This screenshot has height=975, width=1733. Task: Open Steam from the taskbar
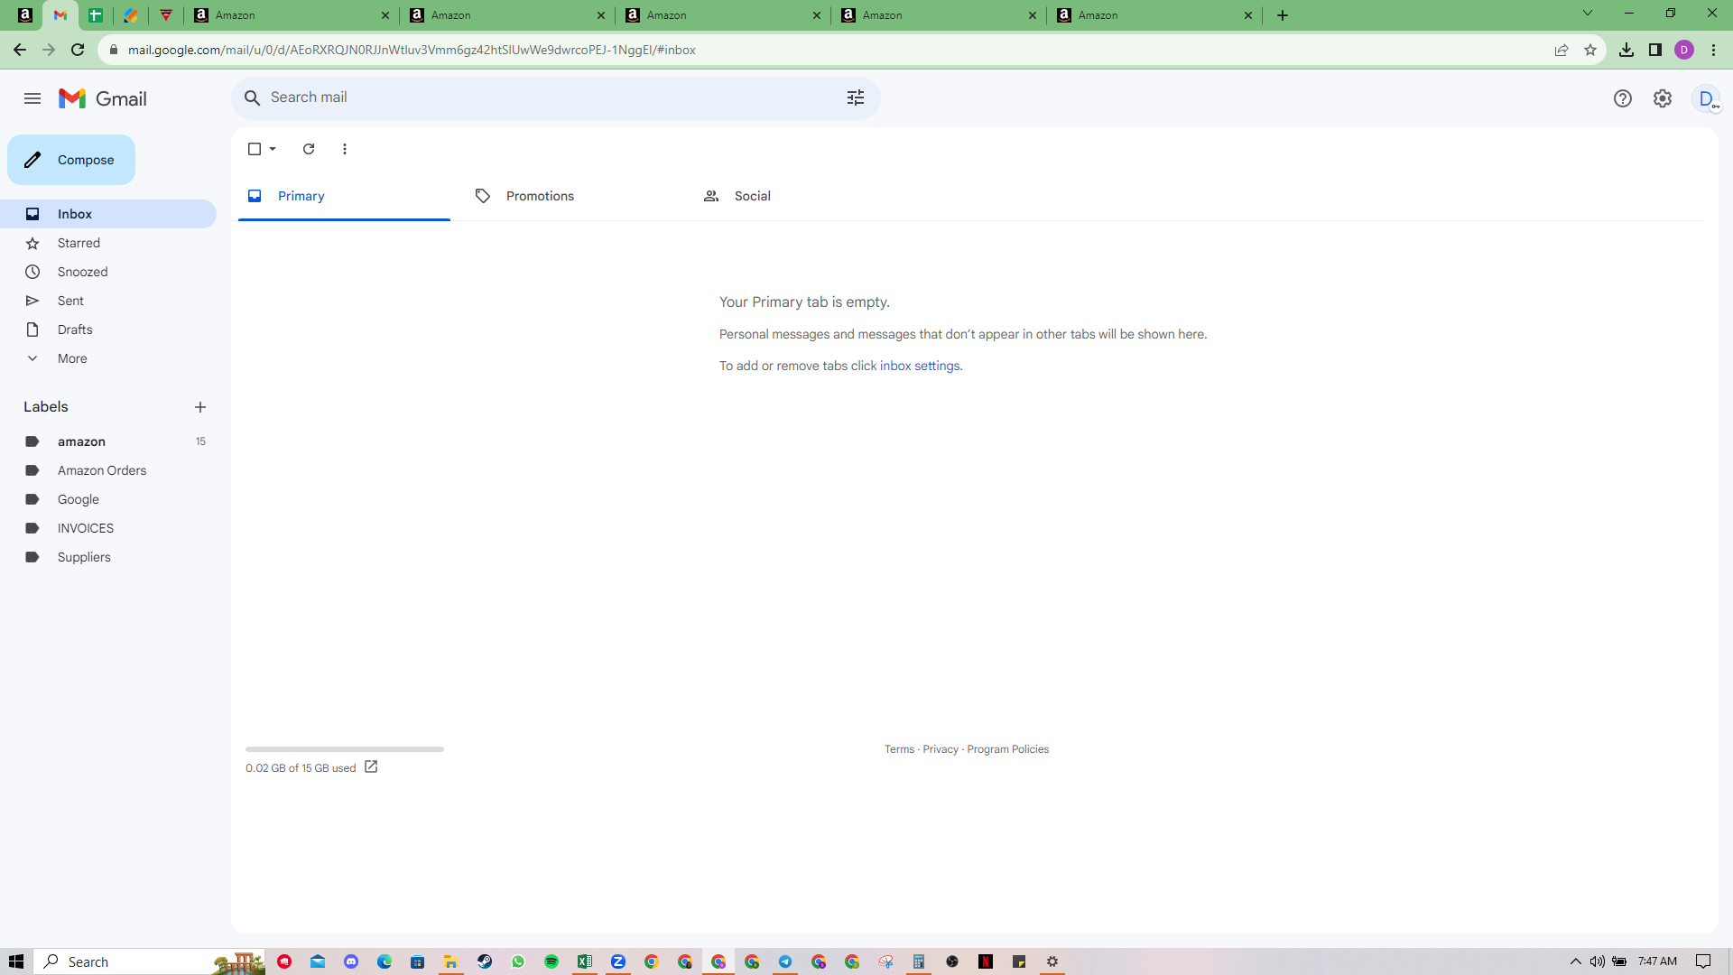pyautogui.click(x=485, y=961)
